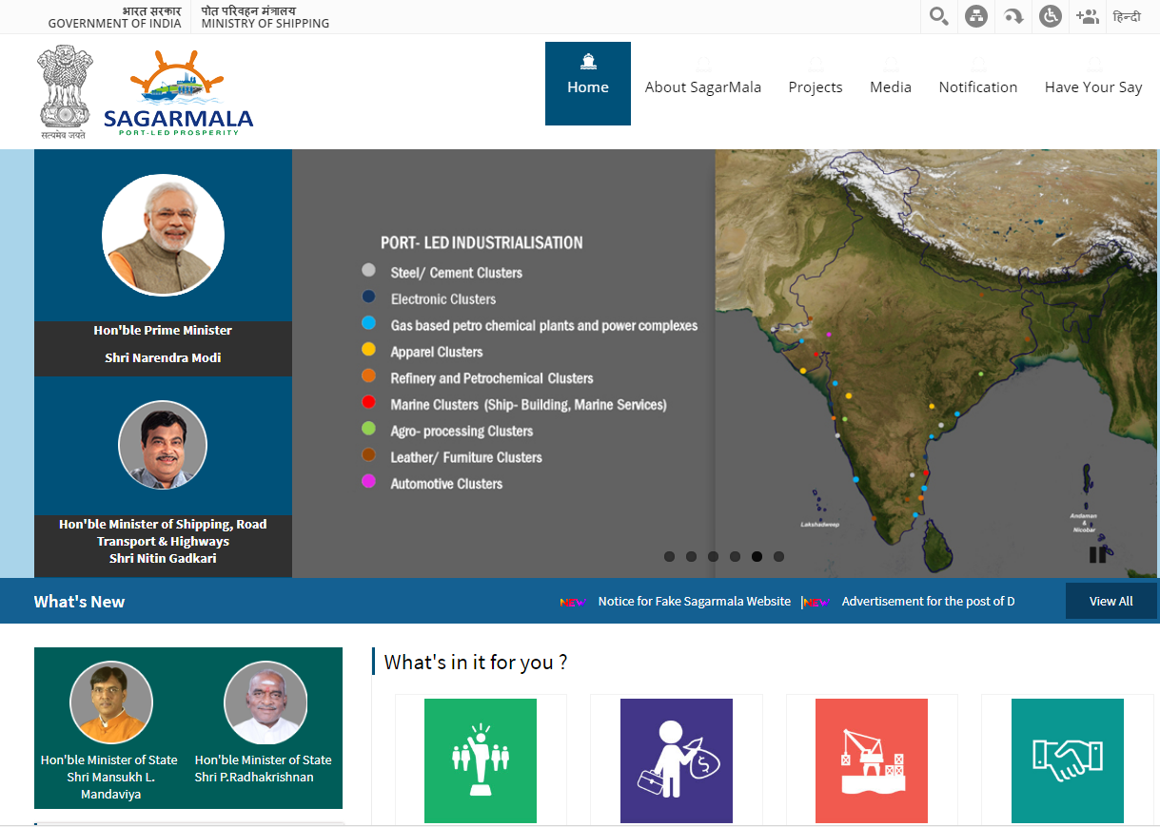Select first slideshow indicator dot

pyautogui.click(x=669, y=557)
